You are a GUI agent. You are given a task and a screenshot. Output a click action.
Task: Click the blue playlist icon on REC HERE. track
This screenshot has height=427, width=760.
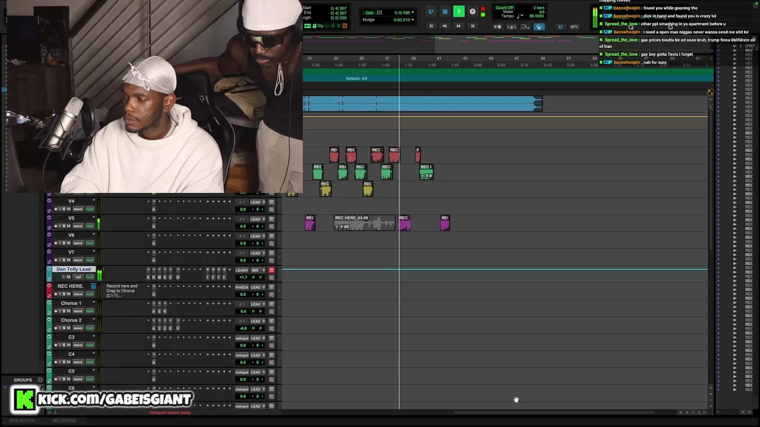[93, 286]
